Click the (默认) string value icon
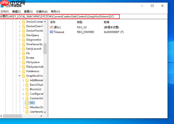The height and width of the screenshot is (124, 174). 51,27
